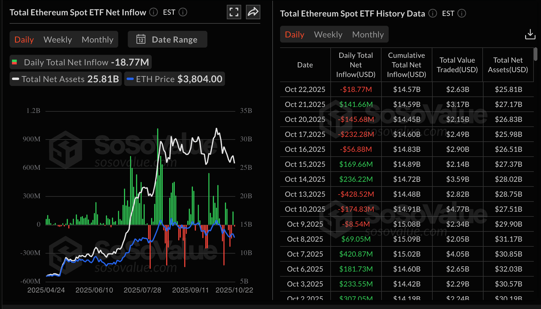The width and height of the screenshot is (541, 309).
Task: Select Weekly tab in history table
Action: [x=328, y=35]
